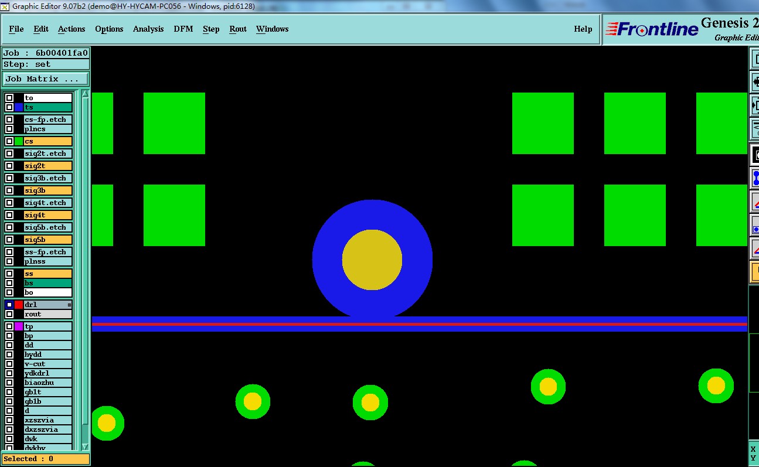This screenshot has width=759, height=467.
Task: Click yellow drill hole inside blue pad
Action: coord(372,260)
